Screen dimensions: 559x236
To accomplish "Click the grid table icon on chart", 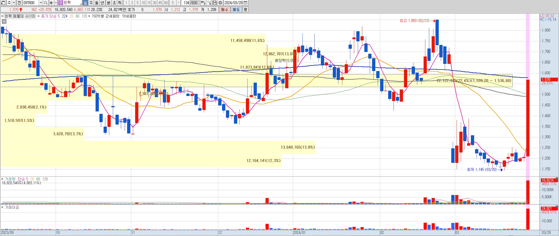I will 4,21.
